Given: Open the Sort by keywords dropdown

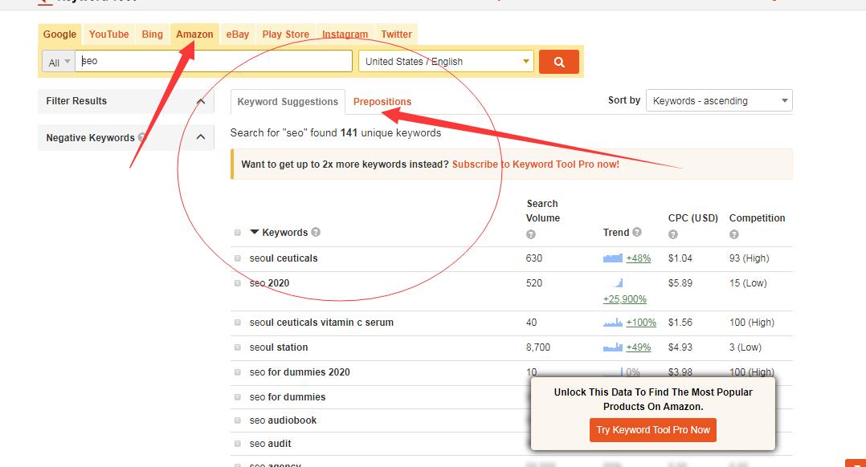Looking at the screenshot, I should 718,99.
